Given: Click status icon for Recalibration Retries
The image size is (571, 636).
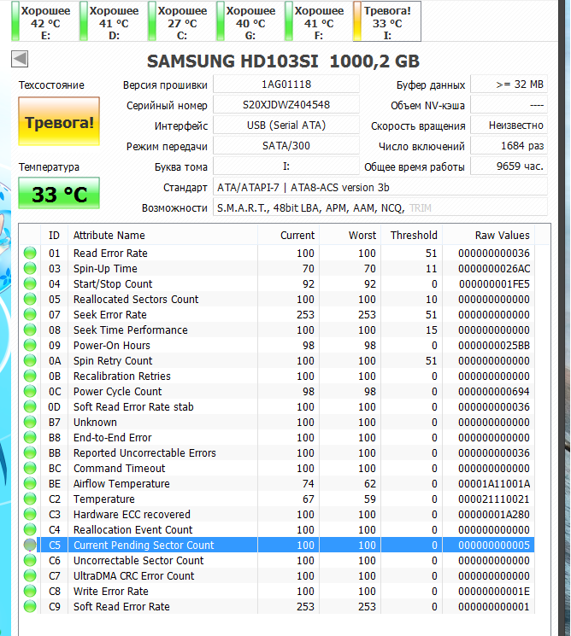Looking at the screenshot, I should pos(30,376).
